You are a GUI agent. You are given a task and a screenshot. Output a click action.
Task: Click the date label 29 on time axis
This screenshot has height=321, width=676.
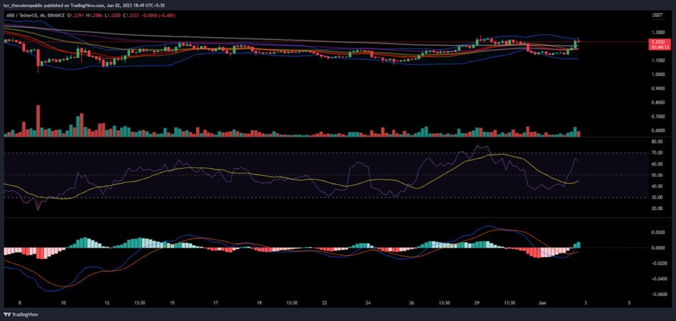tap(477, 303)
